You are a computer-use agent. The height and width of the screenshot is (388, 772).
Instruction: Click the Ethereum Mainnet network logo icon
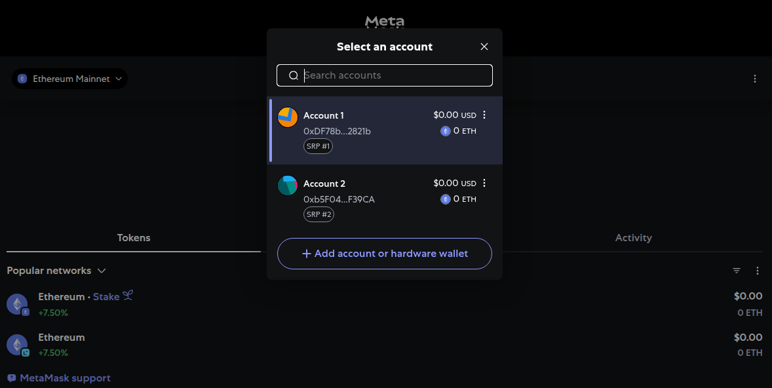[22, 79]
